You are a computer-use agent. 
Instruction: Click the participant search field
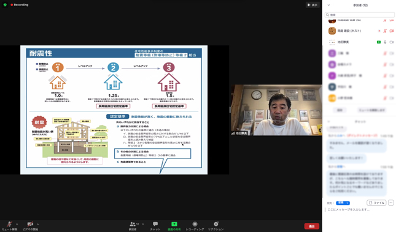click(360, 15)
